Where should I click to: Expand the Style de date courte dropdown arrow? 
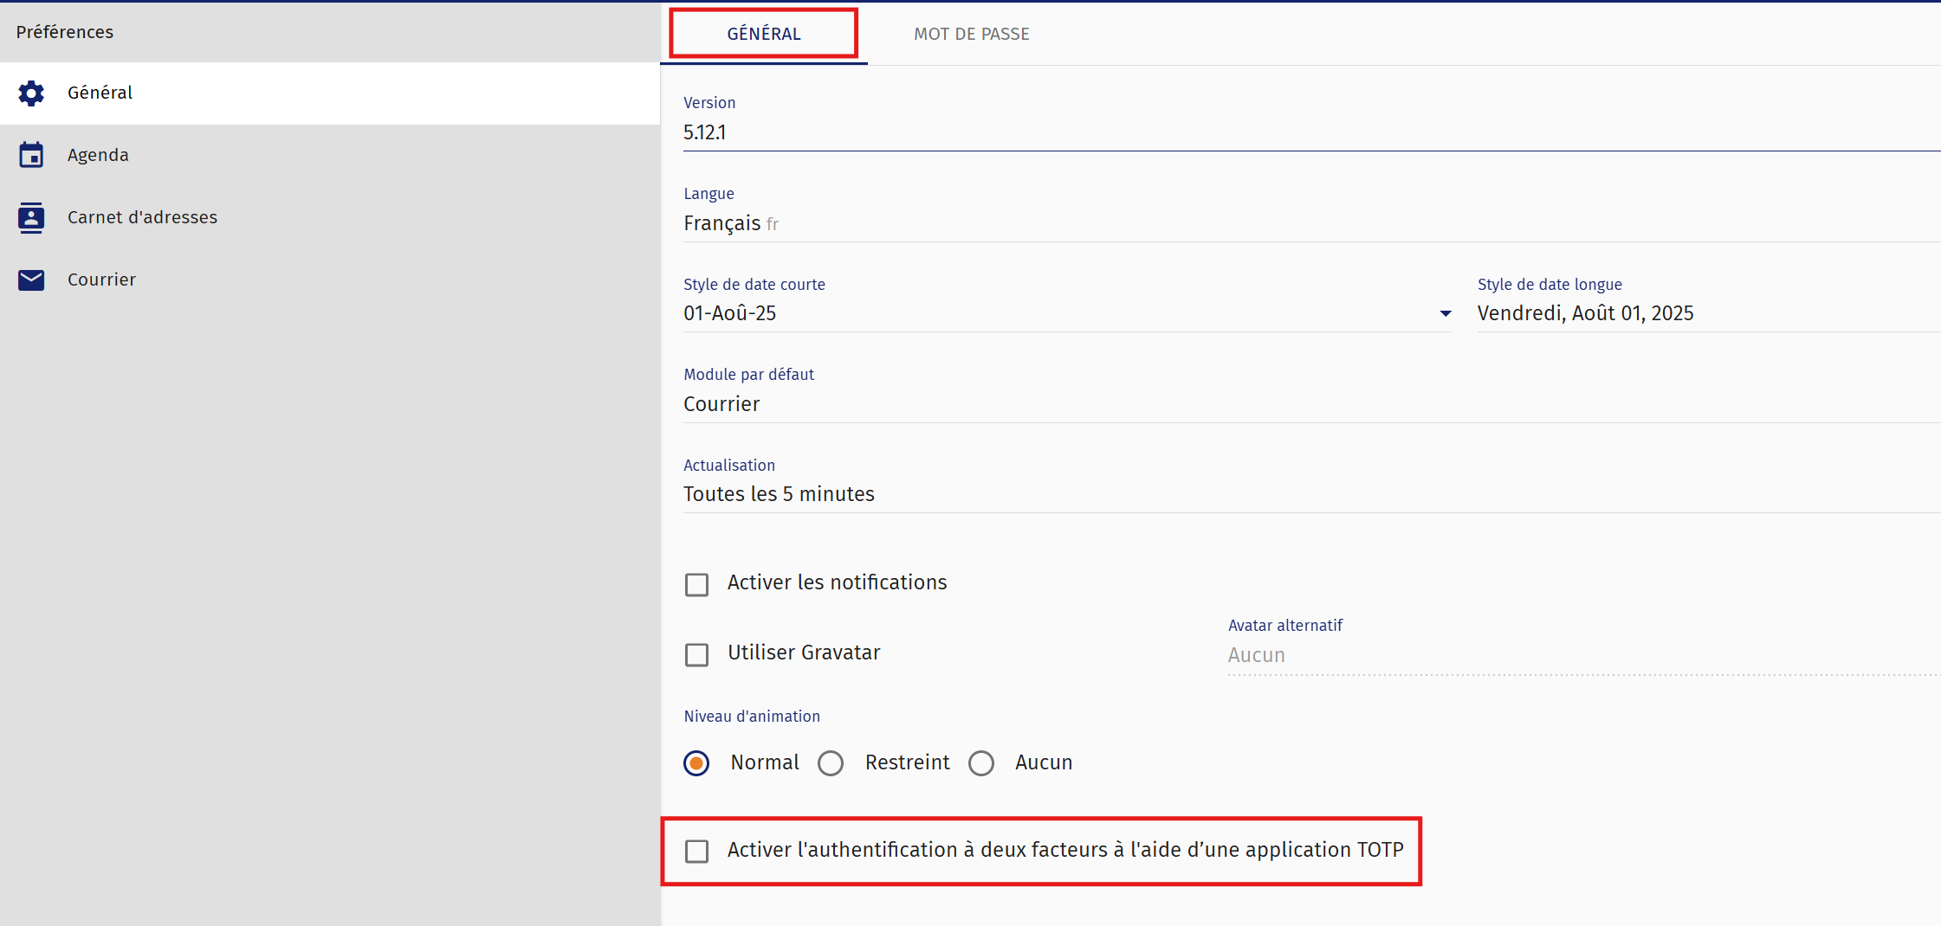1445,313
